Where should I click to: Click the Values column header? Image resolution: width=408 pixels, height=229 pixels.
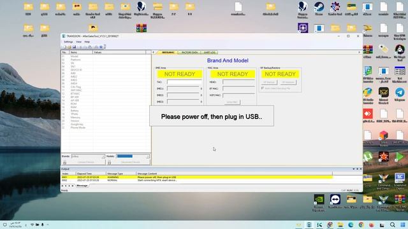click(x=119, y=52)
